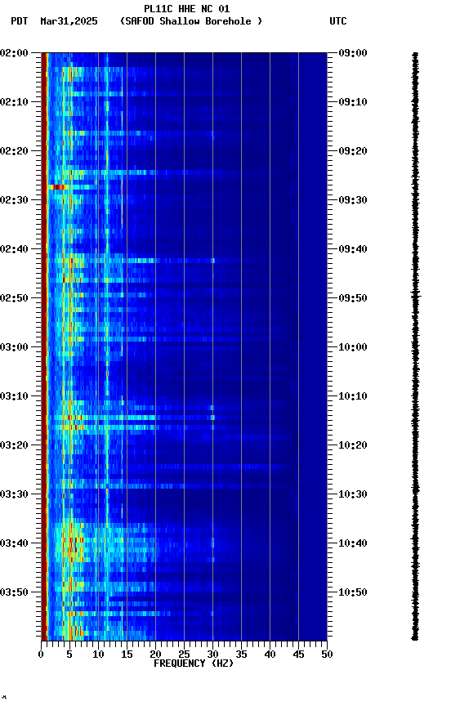
Task: Click the 10:30 UTC time label
Action: (x=353, y=494)
